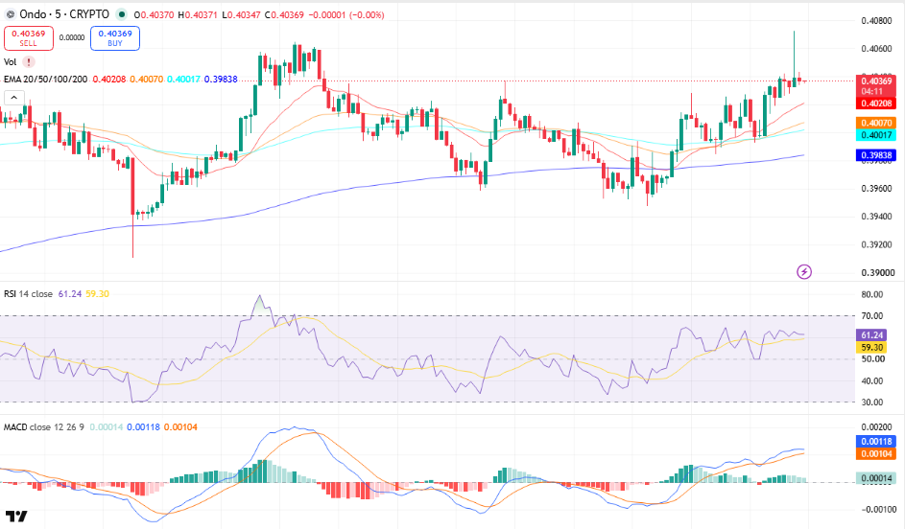Select the Ondo 5 CRYPTO symbol title
Image resolution: width=905 pixels, height=529 pixels.
[x=64, y=14]
